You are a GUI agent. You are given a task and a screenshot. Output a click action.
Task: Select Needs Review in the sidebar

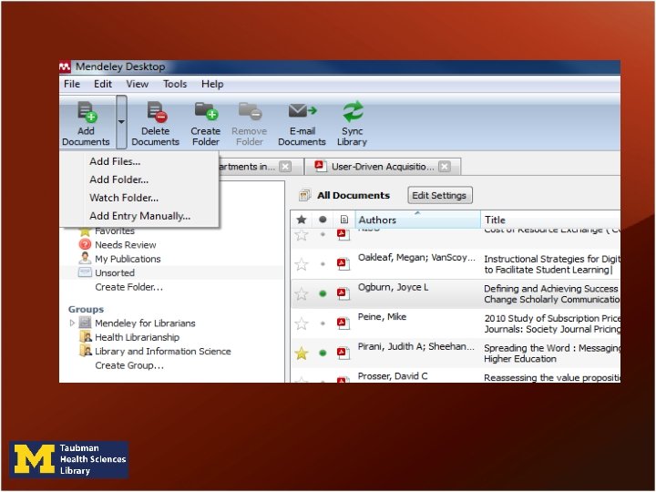[x=126, y=245]
